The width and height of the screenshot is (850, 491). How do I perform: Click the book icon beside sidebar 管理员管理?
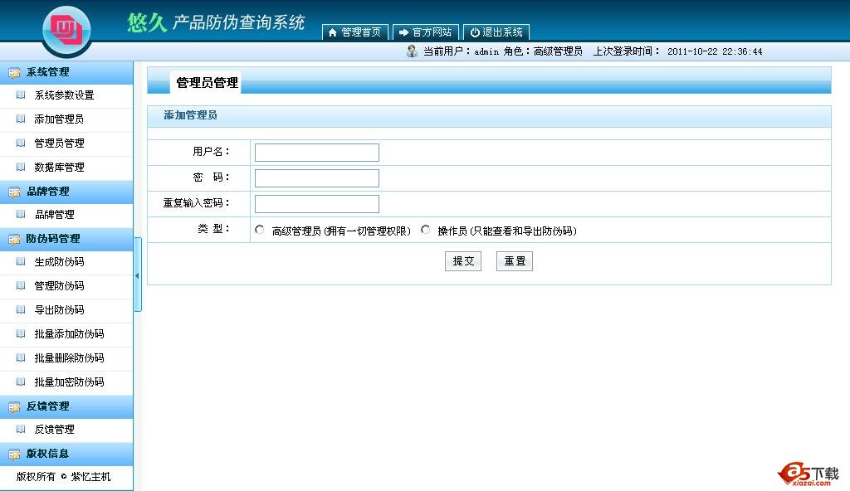(x=21, y=143)
